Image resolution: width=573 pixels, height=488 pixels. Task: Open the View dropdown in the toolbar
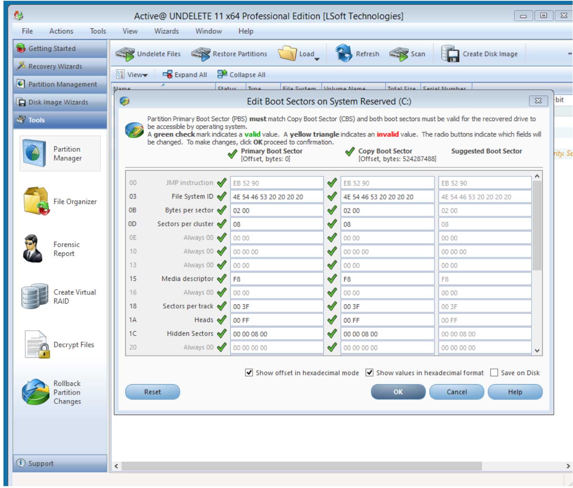[x=133, y=74]
